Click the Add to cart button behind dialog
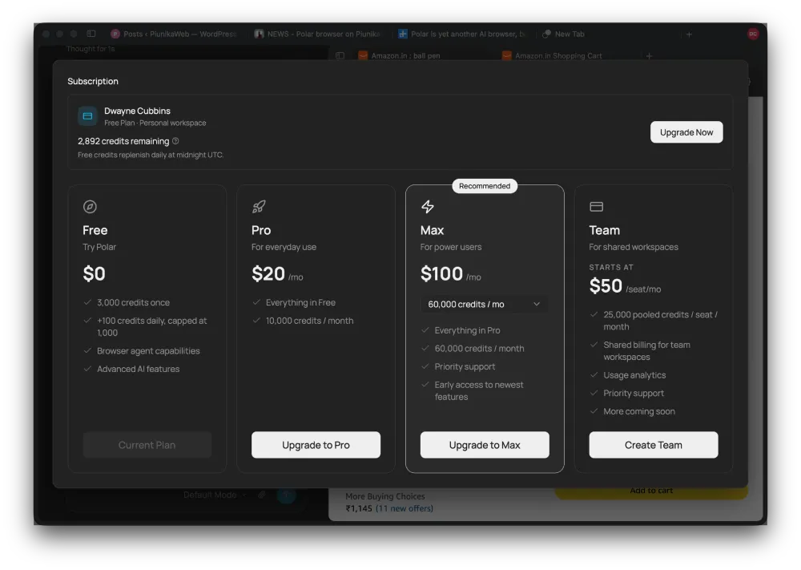The width and height of the screenshot is (801, 570). [651, 491]
